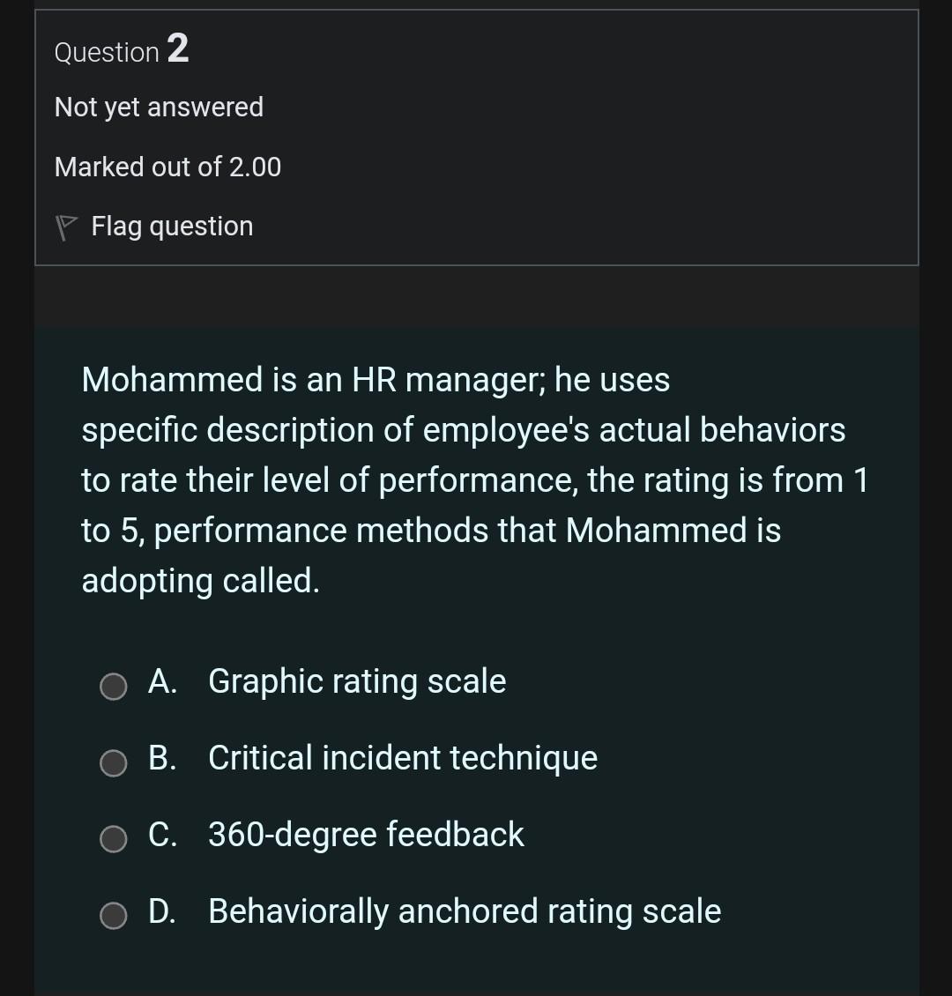Click the letter "B." beside second option
The height and width of the screenshot is (996, 952).
pyautogui.click(x=163, y=759)
